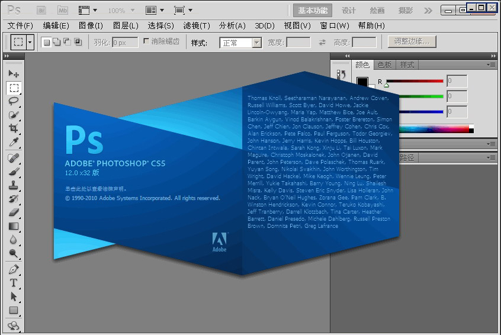Switch to the 色板 swatches tab
501x335 pixels.
tap(384, 65)
